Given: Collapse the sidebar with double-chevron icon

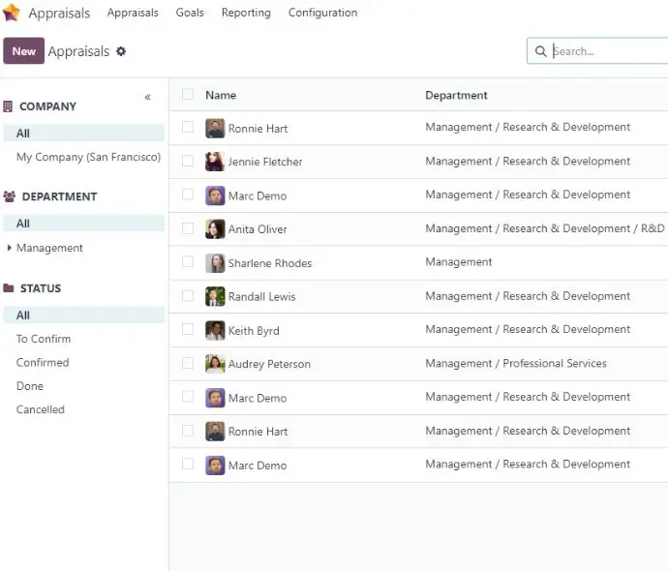Looking at the screenshot, I should pos(147,97).
